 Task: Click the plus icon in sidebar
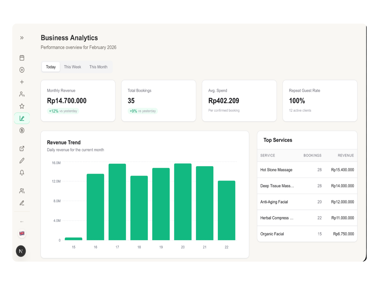tap(22, 82)
